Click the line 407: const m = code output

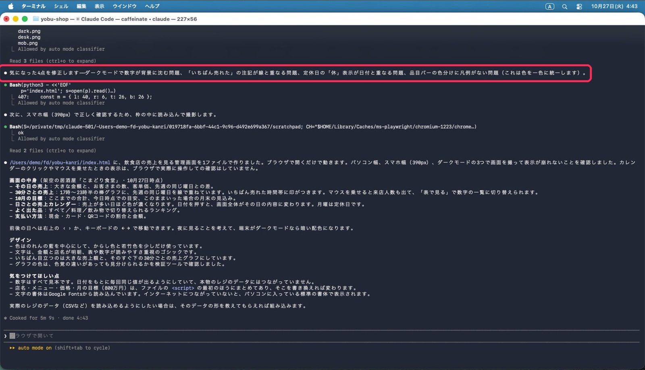coord(85,97)
